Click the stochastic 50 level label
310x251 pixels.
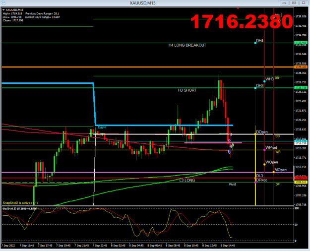[296, 225]
